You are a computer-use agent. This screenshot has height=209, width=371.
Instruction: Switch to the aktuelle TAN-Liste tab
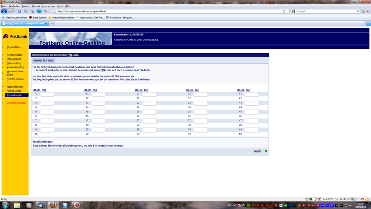click(x=43, y=60)
